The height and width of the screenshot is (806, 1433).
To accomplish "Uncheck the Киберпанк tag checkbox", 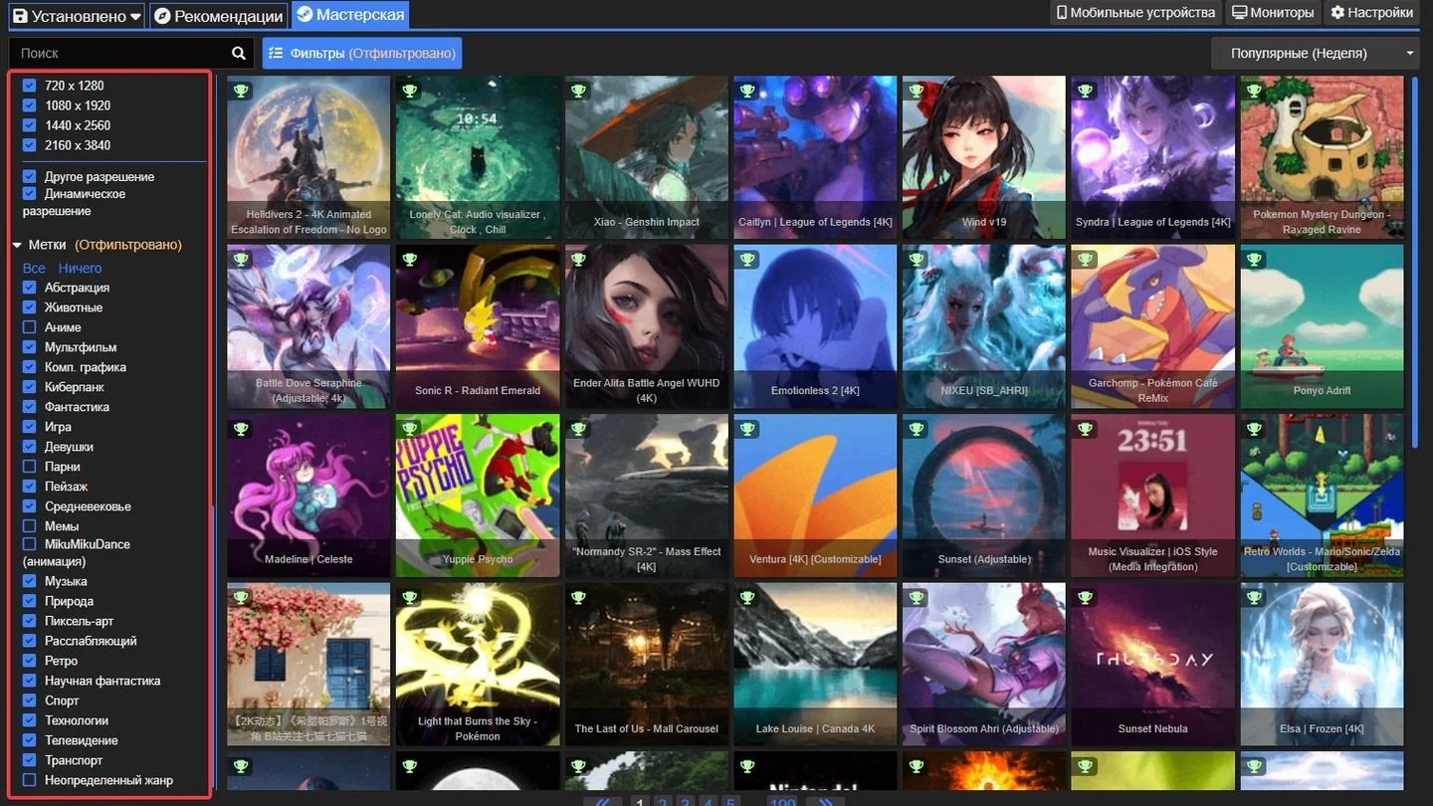I will tap(29, 387).
